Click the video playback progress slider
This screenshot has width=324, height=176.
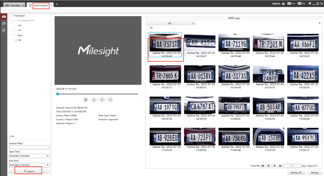pyautogui.click(x=97, y=94)
